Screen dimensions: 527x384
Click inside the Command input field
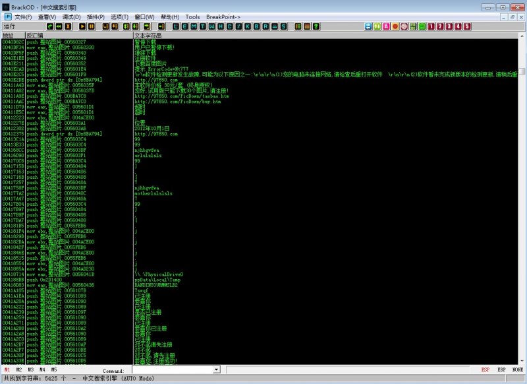pyautogui.click(x=173, y=370)
